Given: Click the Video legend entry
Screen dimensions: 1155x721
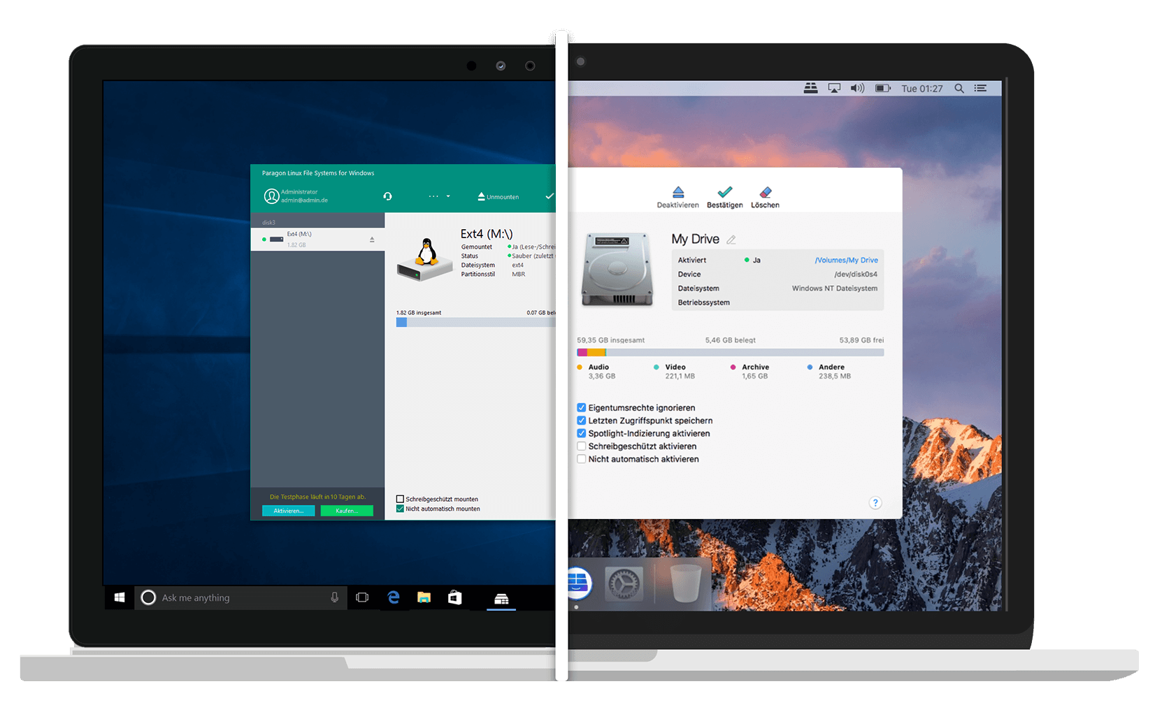Looking at the screenshot, I should pyautogui.click(x=675, y=372).
